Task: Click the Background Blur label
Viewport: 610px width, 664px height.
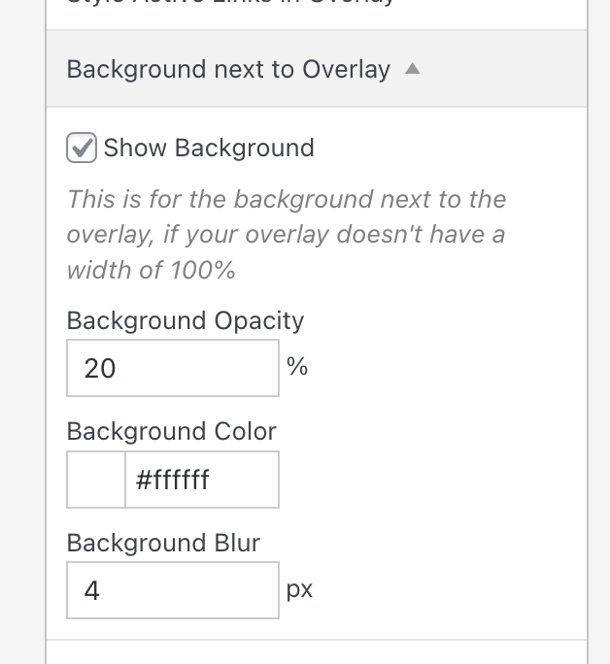Action: point(164,543)
